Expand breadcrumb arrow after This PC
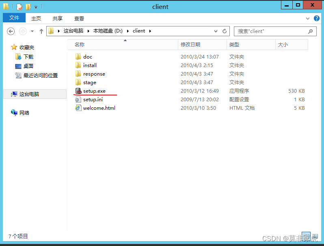This screenshot has width=324, height=246. tap(88, 31)
